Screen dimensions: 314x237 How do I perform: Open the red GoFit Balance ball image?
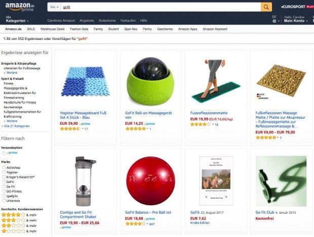tap(150, 180)
